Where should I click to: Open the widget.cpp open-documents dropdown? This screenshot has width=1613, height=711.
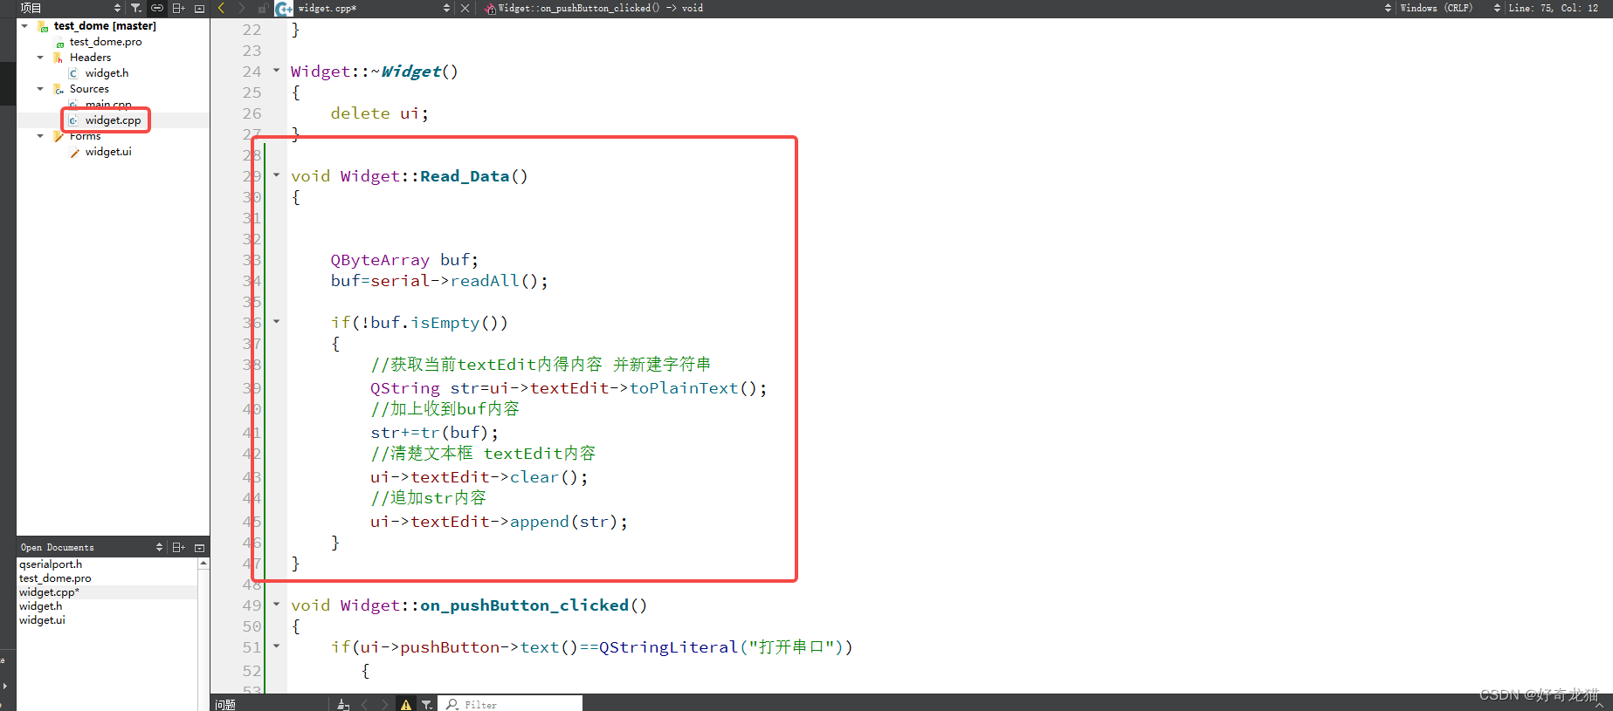click(x=447, y=8)
